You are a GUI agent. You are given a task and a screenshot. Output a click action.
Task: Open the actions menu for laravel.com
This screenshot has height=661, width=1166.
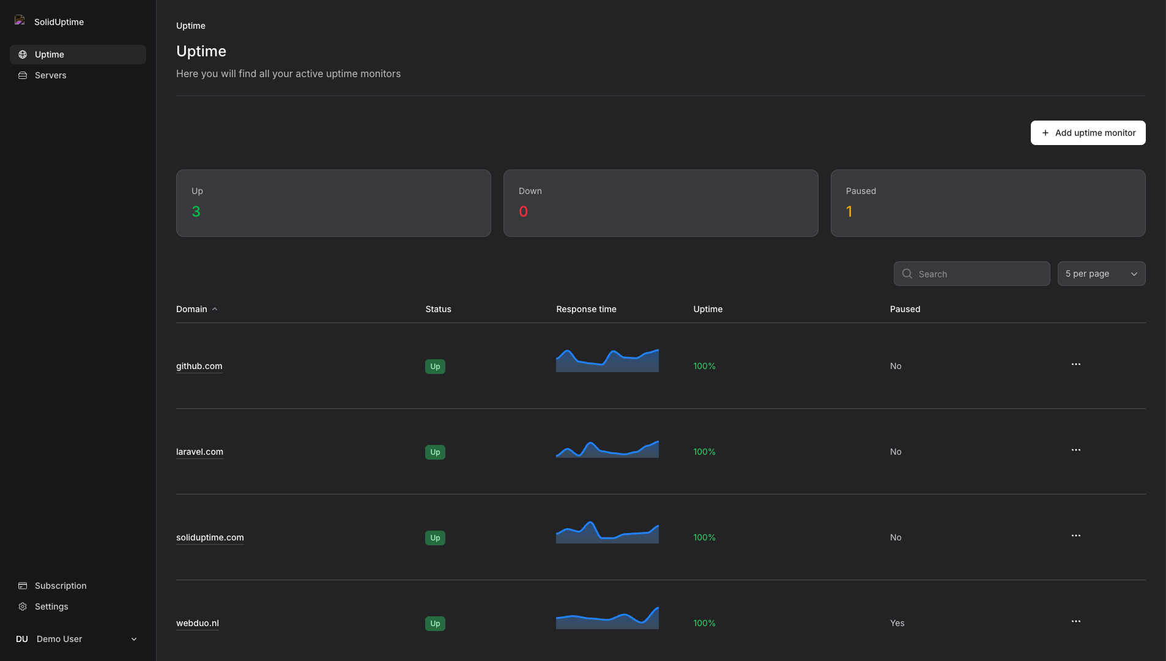pos(1076,450)
